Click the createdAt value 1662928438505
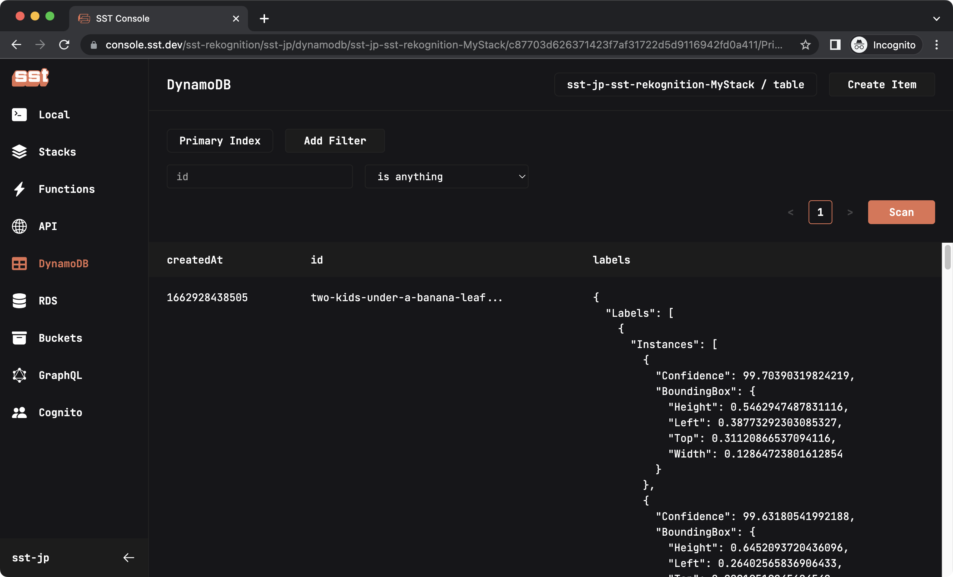Image resolution: width=953 pixels, height=577 pixels. [207, 297]
